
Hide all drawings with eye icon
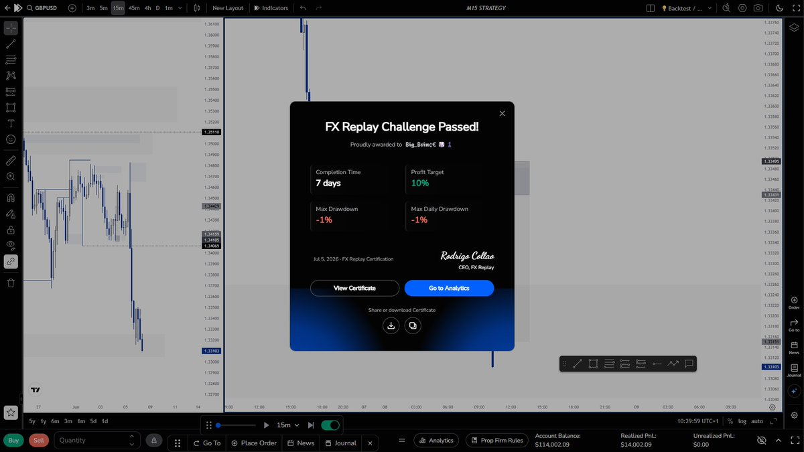pyautogui.click(x=11, y=245)
